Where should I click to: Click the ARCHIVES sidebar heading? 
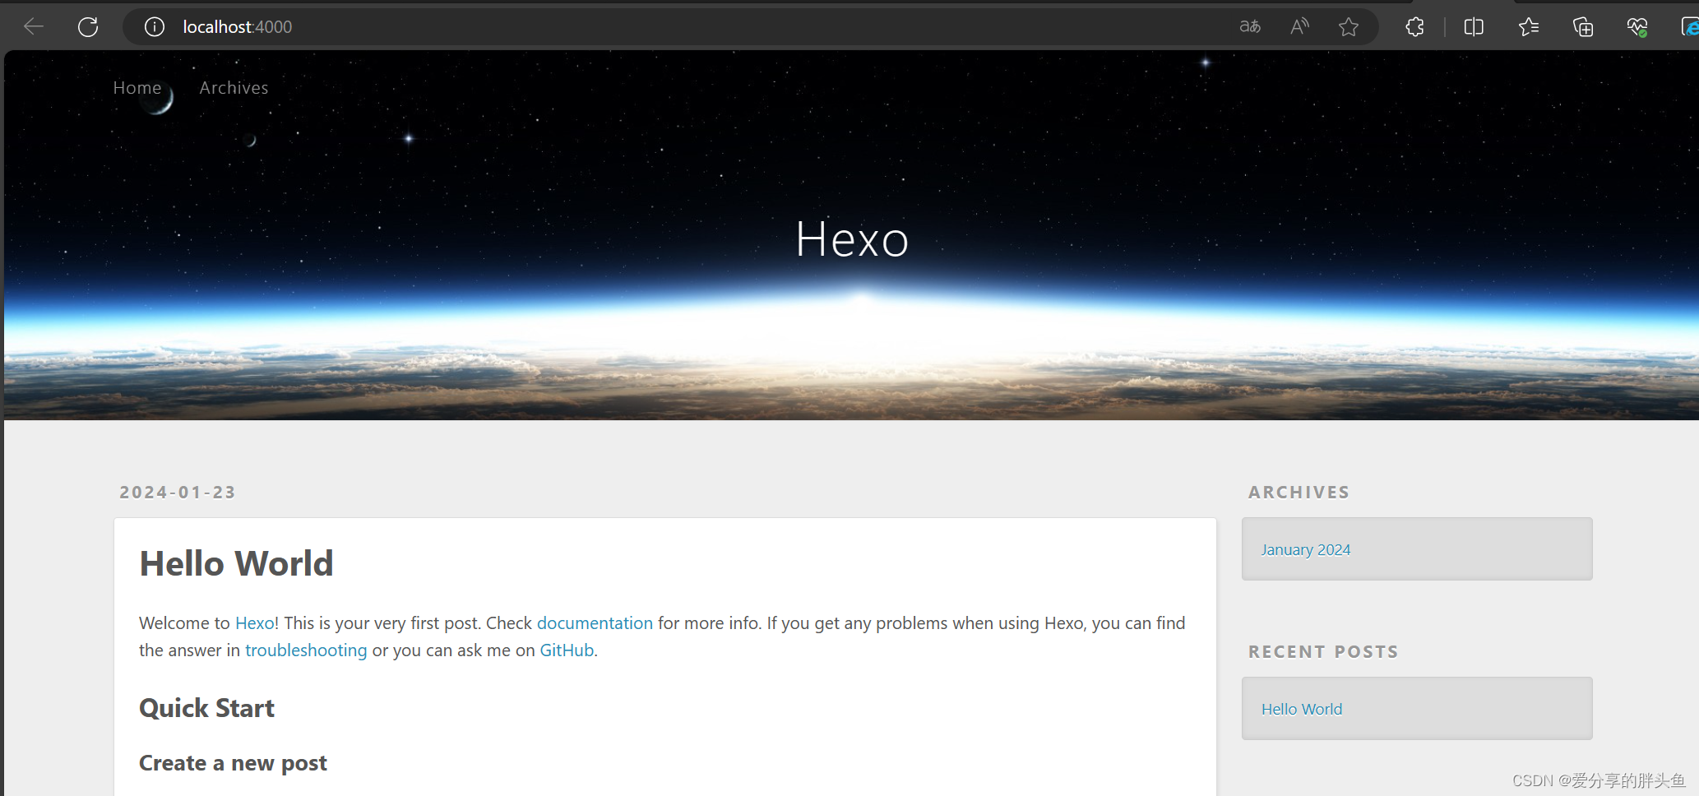point(1299,492)
